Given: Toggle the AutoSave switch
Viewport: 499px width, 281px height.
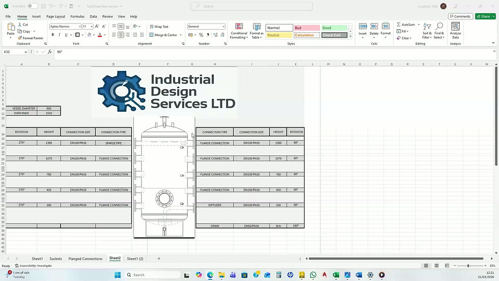Looking at the screenshot, I should point(32,6).
